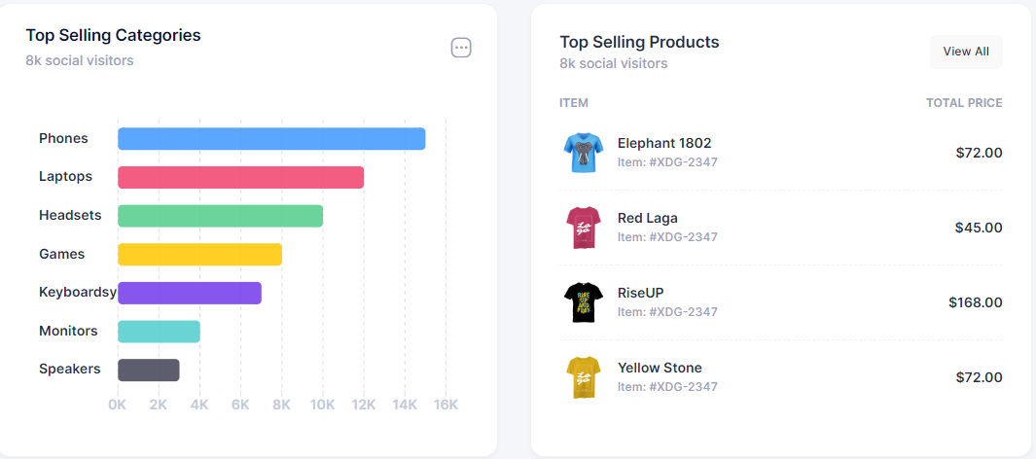The width and height of the screenshot is (1036, 459).
Task: Click the $168.00 price for RiseUP
Action: (x=975, y=302)
